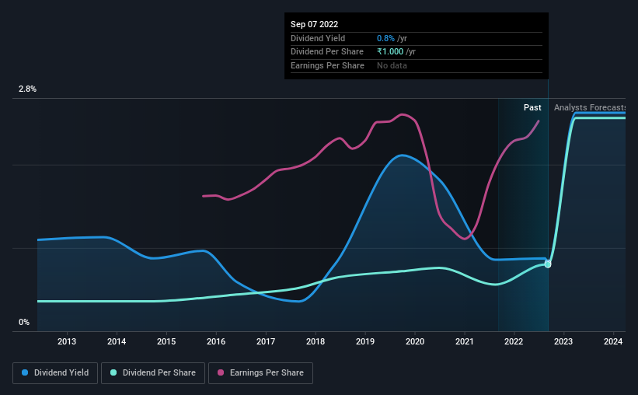Screen dimensions: 638x395
Task: Click the tooltip Dividend Per Share row label
Action: (327, 52)
